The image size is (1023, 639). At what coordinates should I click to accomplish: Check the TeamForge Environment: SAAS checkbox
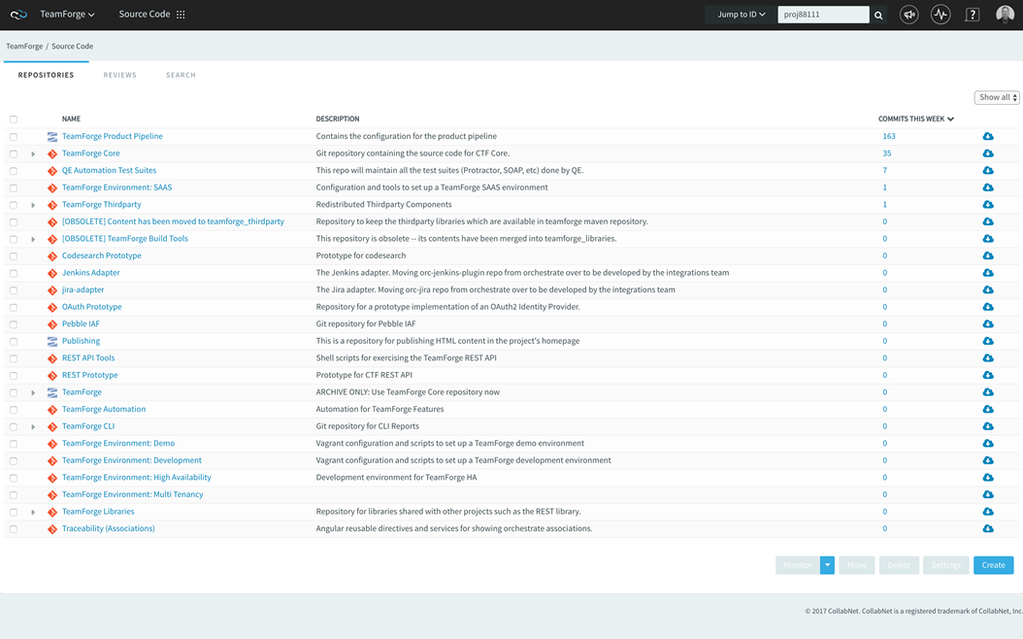click(13, 188)
